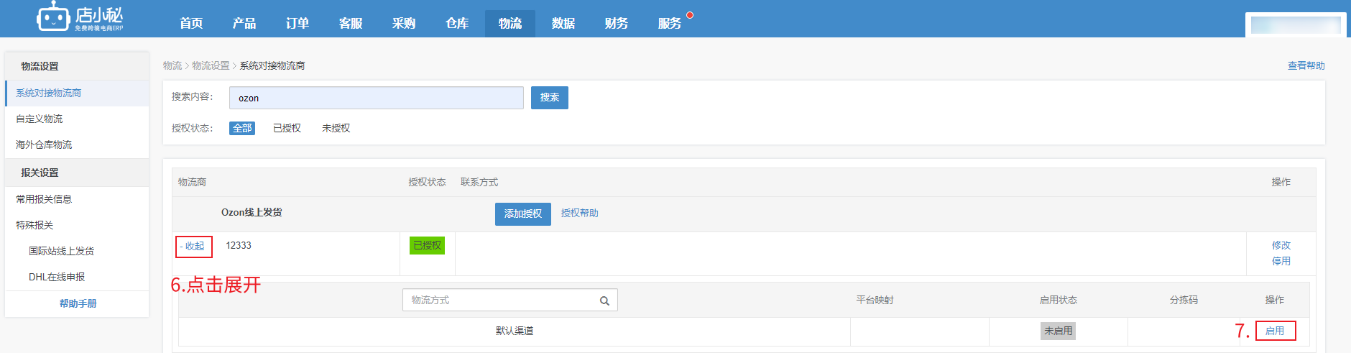This screenshot has width=1351, height=353.
Task: Click the 联系方式 column header
Action: 479,182
